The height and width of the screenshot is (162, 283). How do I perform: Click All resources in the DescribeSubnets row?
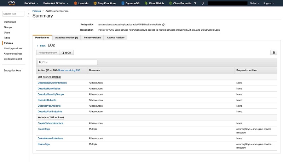pyautogui.click(x=96, y=100)
